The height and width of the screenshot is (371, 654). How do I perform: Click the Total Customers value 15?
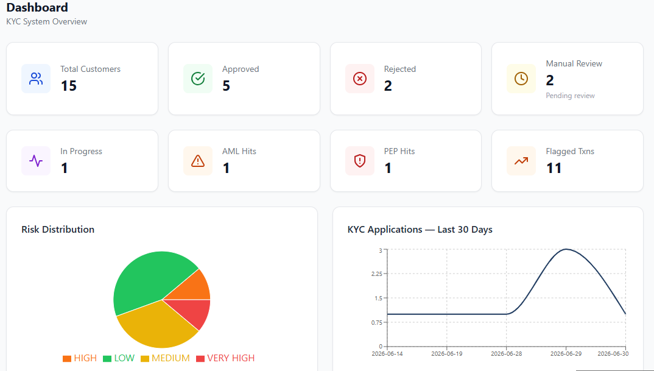point(69,86)
